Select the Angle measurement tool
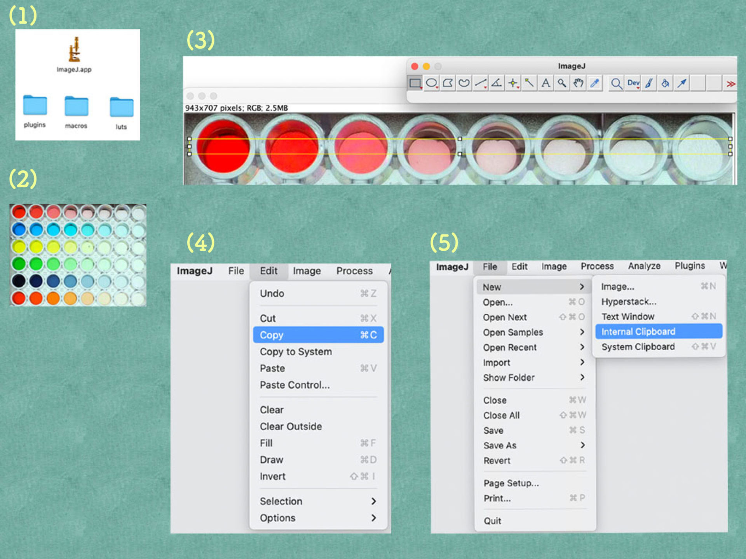 (x=497, y=83)
